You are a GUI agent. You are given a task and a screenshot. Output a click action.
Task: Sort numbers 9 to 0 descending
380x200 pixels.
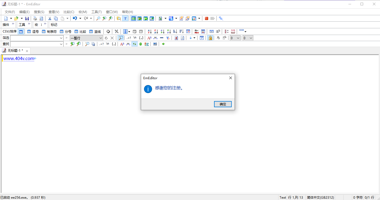tap(169, 31)
